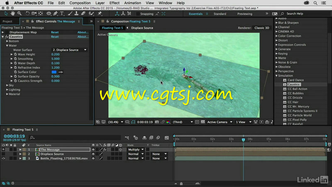Switch to the Displace Source composition tab
The width and height of the screenshot is (332, 187).
coord(142,28)
